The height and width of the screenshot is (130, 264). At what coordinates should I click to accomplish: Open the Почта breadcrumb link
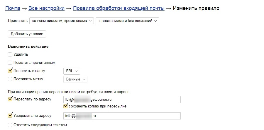coord(13,8)
